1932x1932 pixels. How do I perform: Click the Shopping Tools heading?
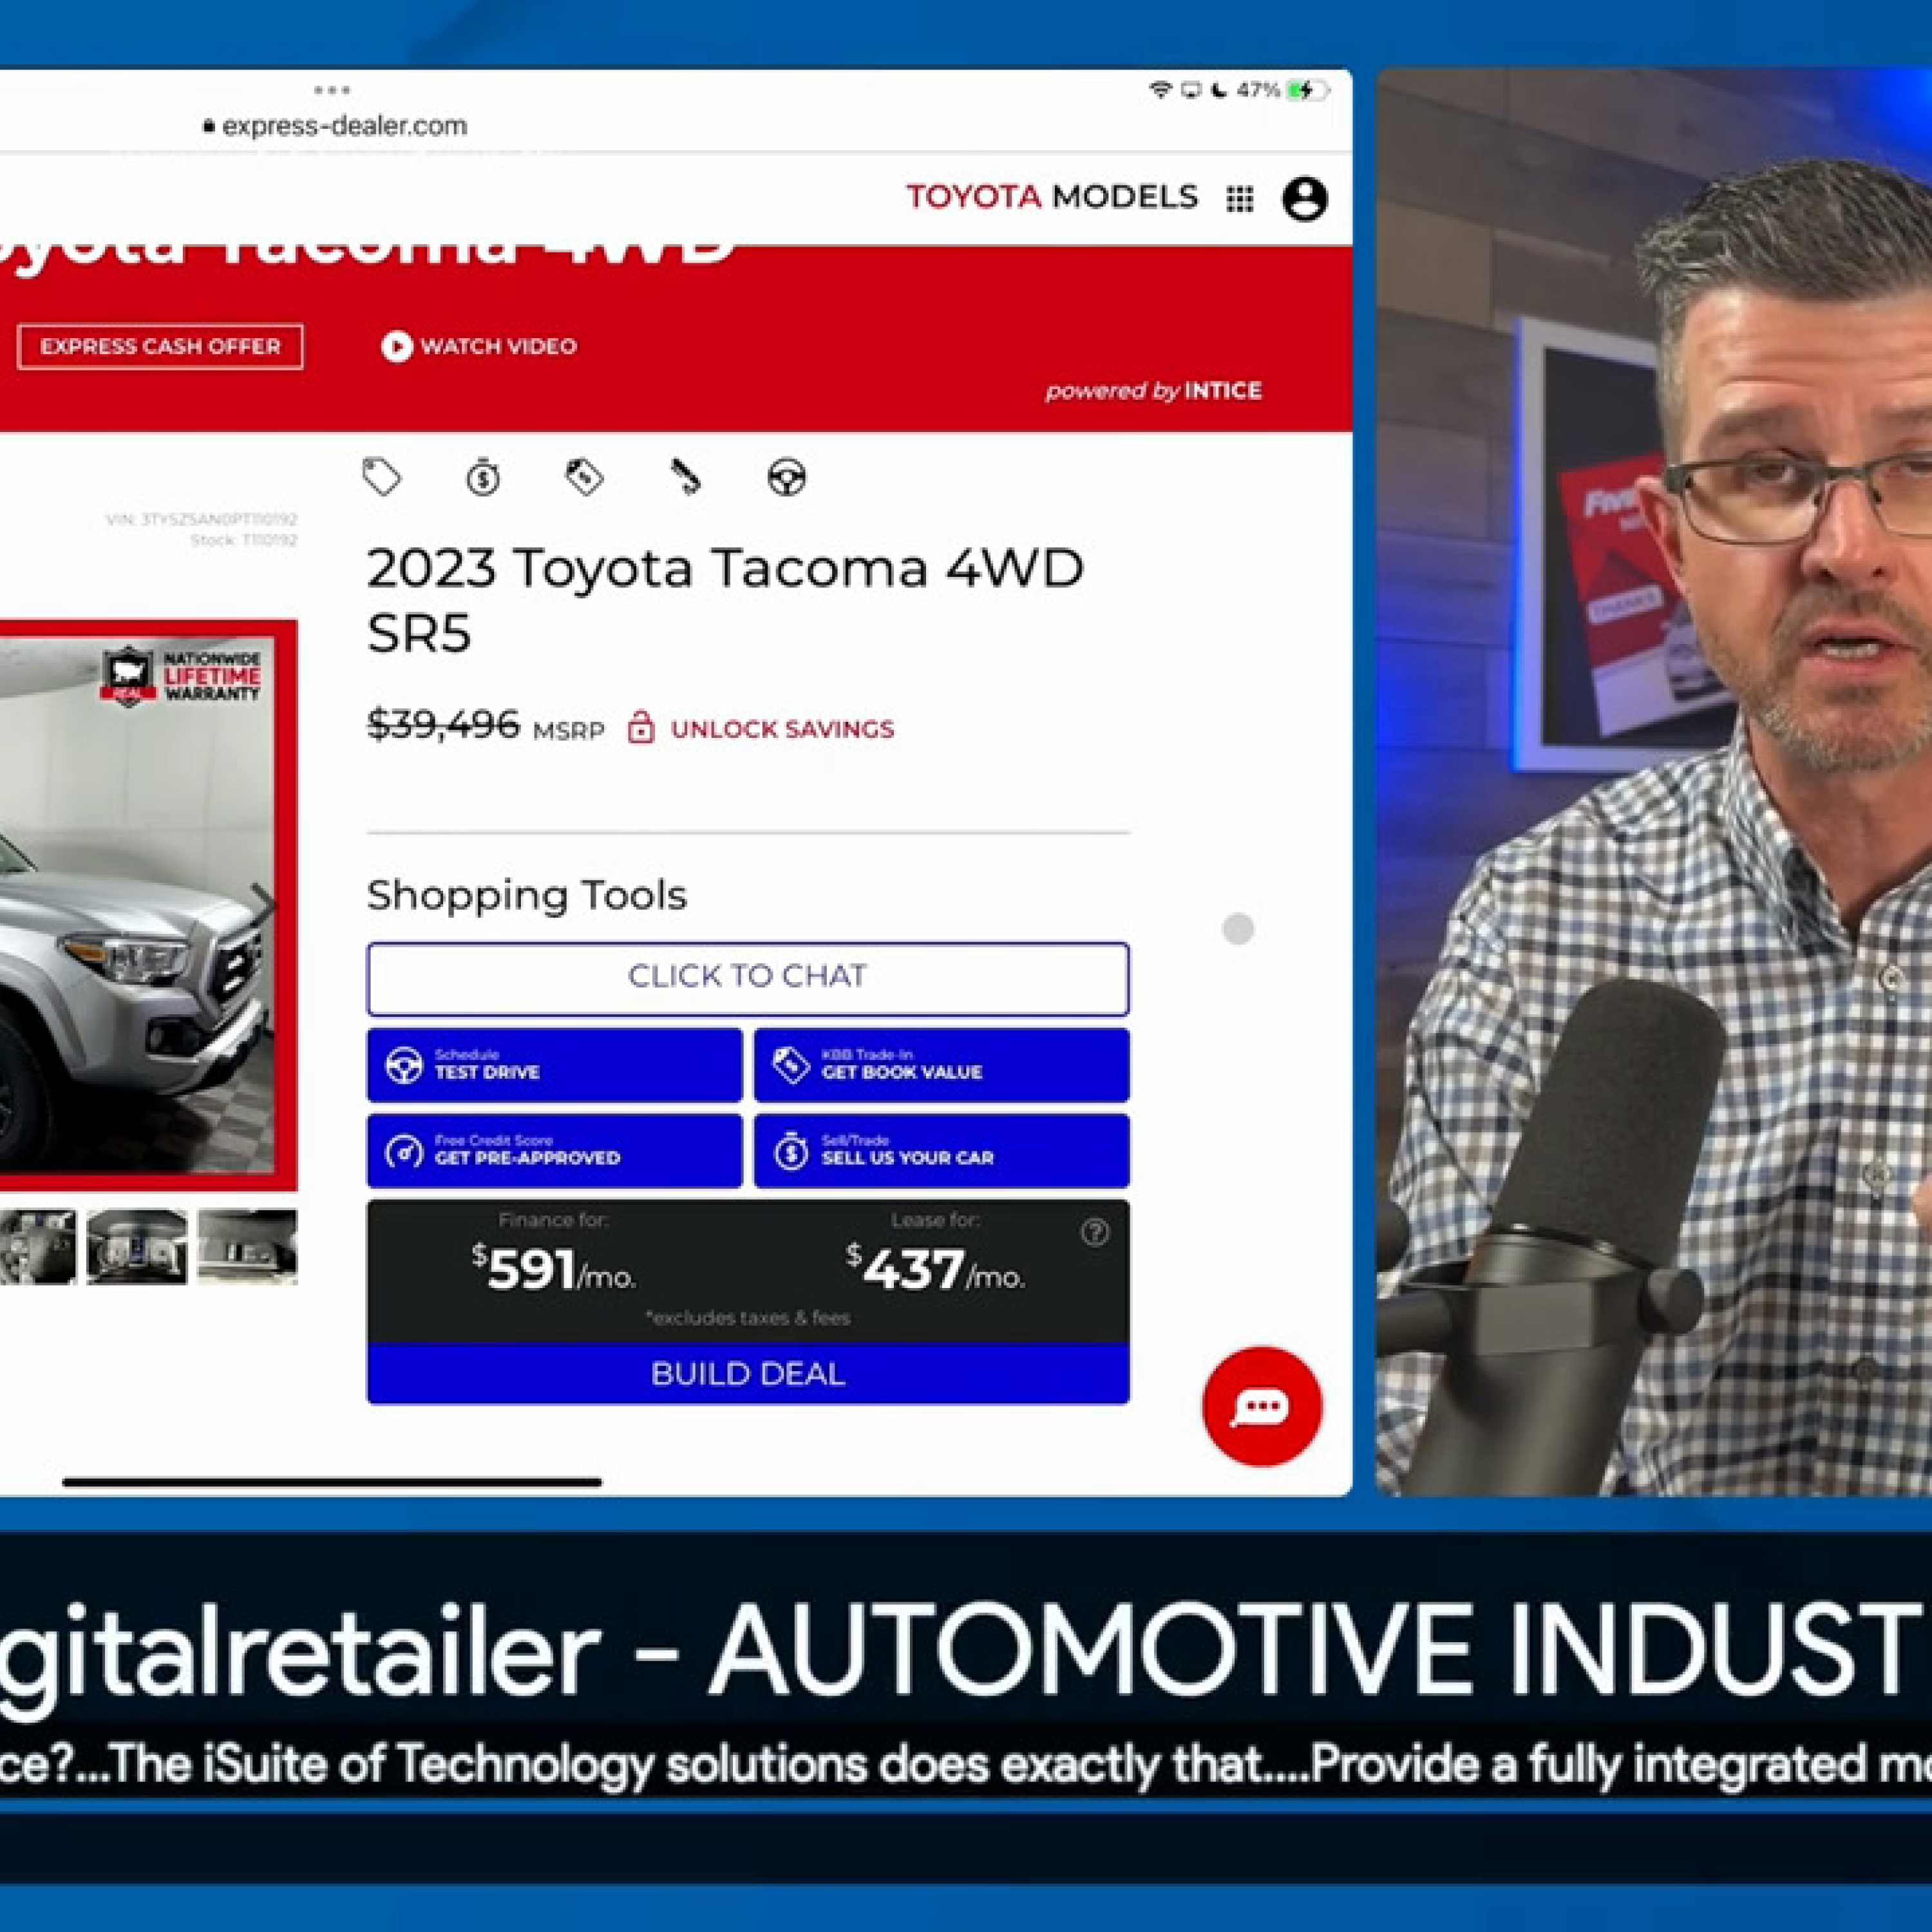(527, 895)
